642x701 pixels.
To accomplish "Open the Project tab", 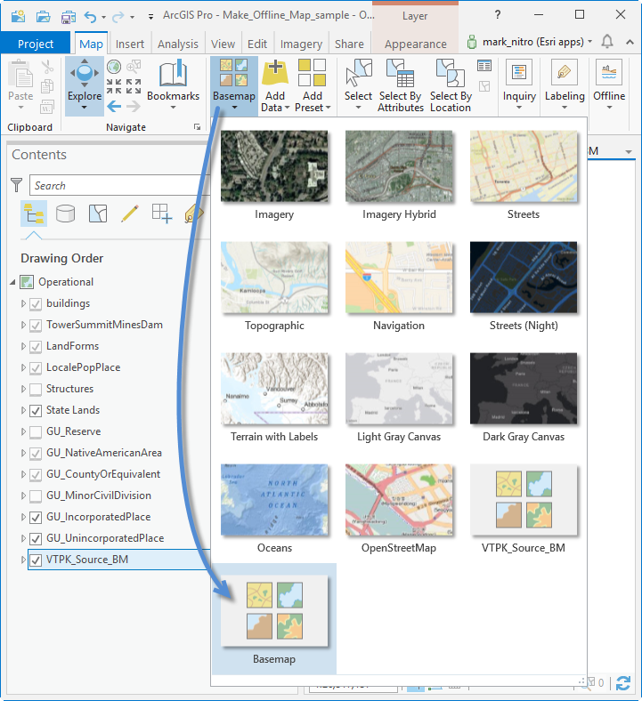I will click(x=36, y=44).
